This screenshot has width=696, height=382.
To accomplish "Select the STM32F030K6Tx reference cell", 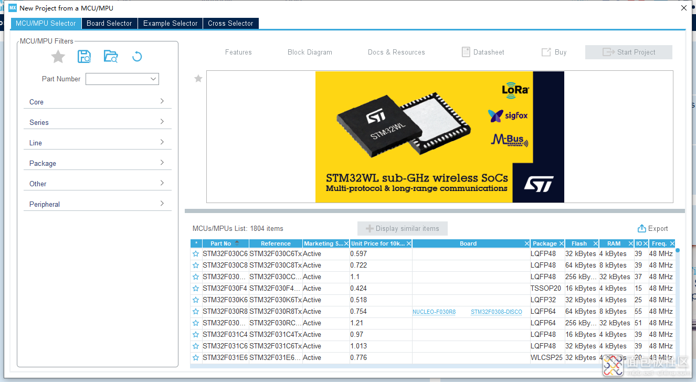I will 276,300.
